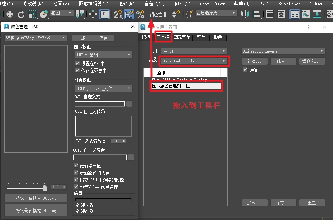This screenshot has height=220, width=333.
Task: Open the Schematic View icon
Action: click(317, 14)
